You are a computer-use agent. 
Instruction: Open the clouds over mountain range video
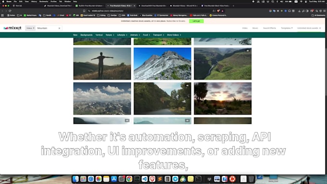click(102, 98)
